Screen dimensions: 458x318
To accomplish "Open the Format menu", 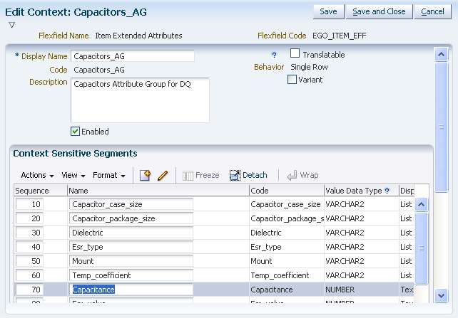I will (x=109, y=175).
